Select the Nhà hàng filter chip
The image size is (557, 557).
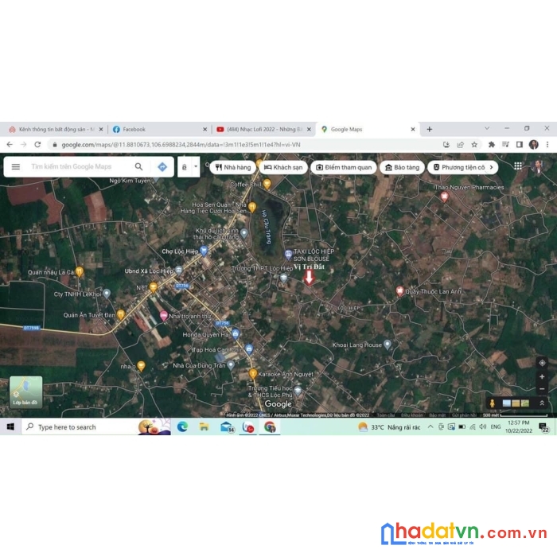pyautogui.click(x=233, y=167)
